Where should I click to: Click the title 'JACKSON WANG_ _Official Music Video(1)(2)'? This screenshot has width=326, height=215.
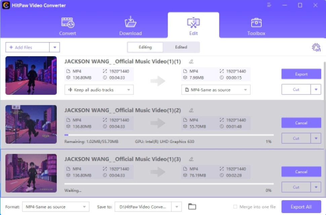point(123,110)
